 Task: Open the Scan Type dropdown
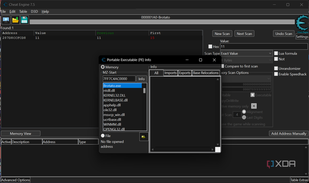tap(246, 53)
